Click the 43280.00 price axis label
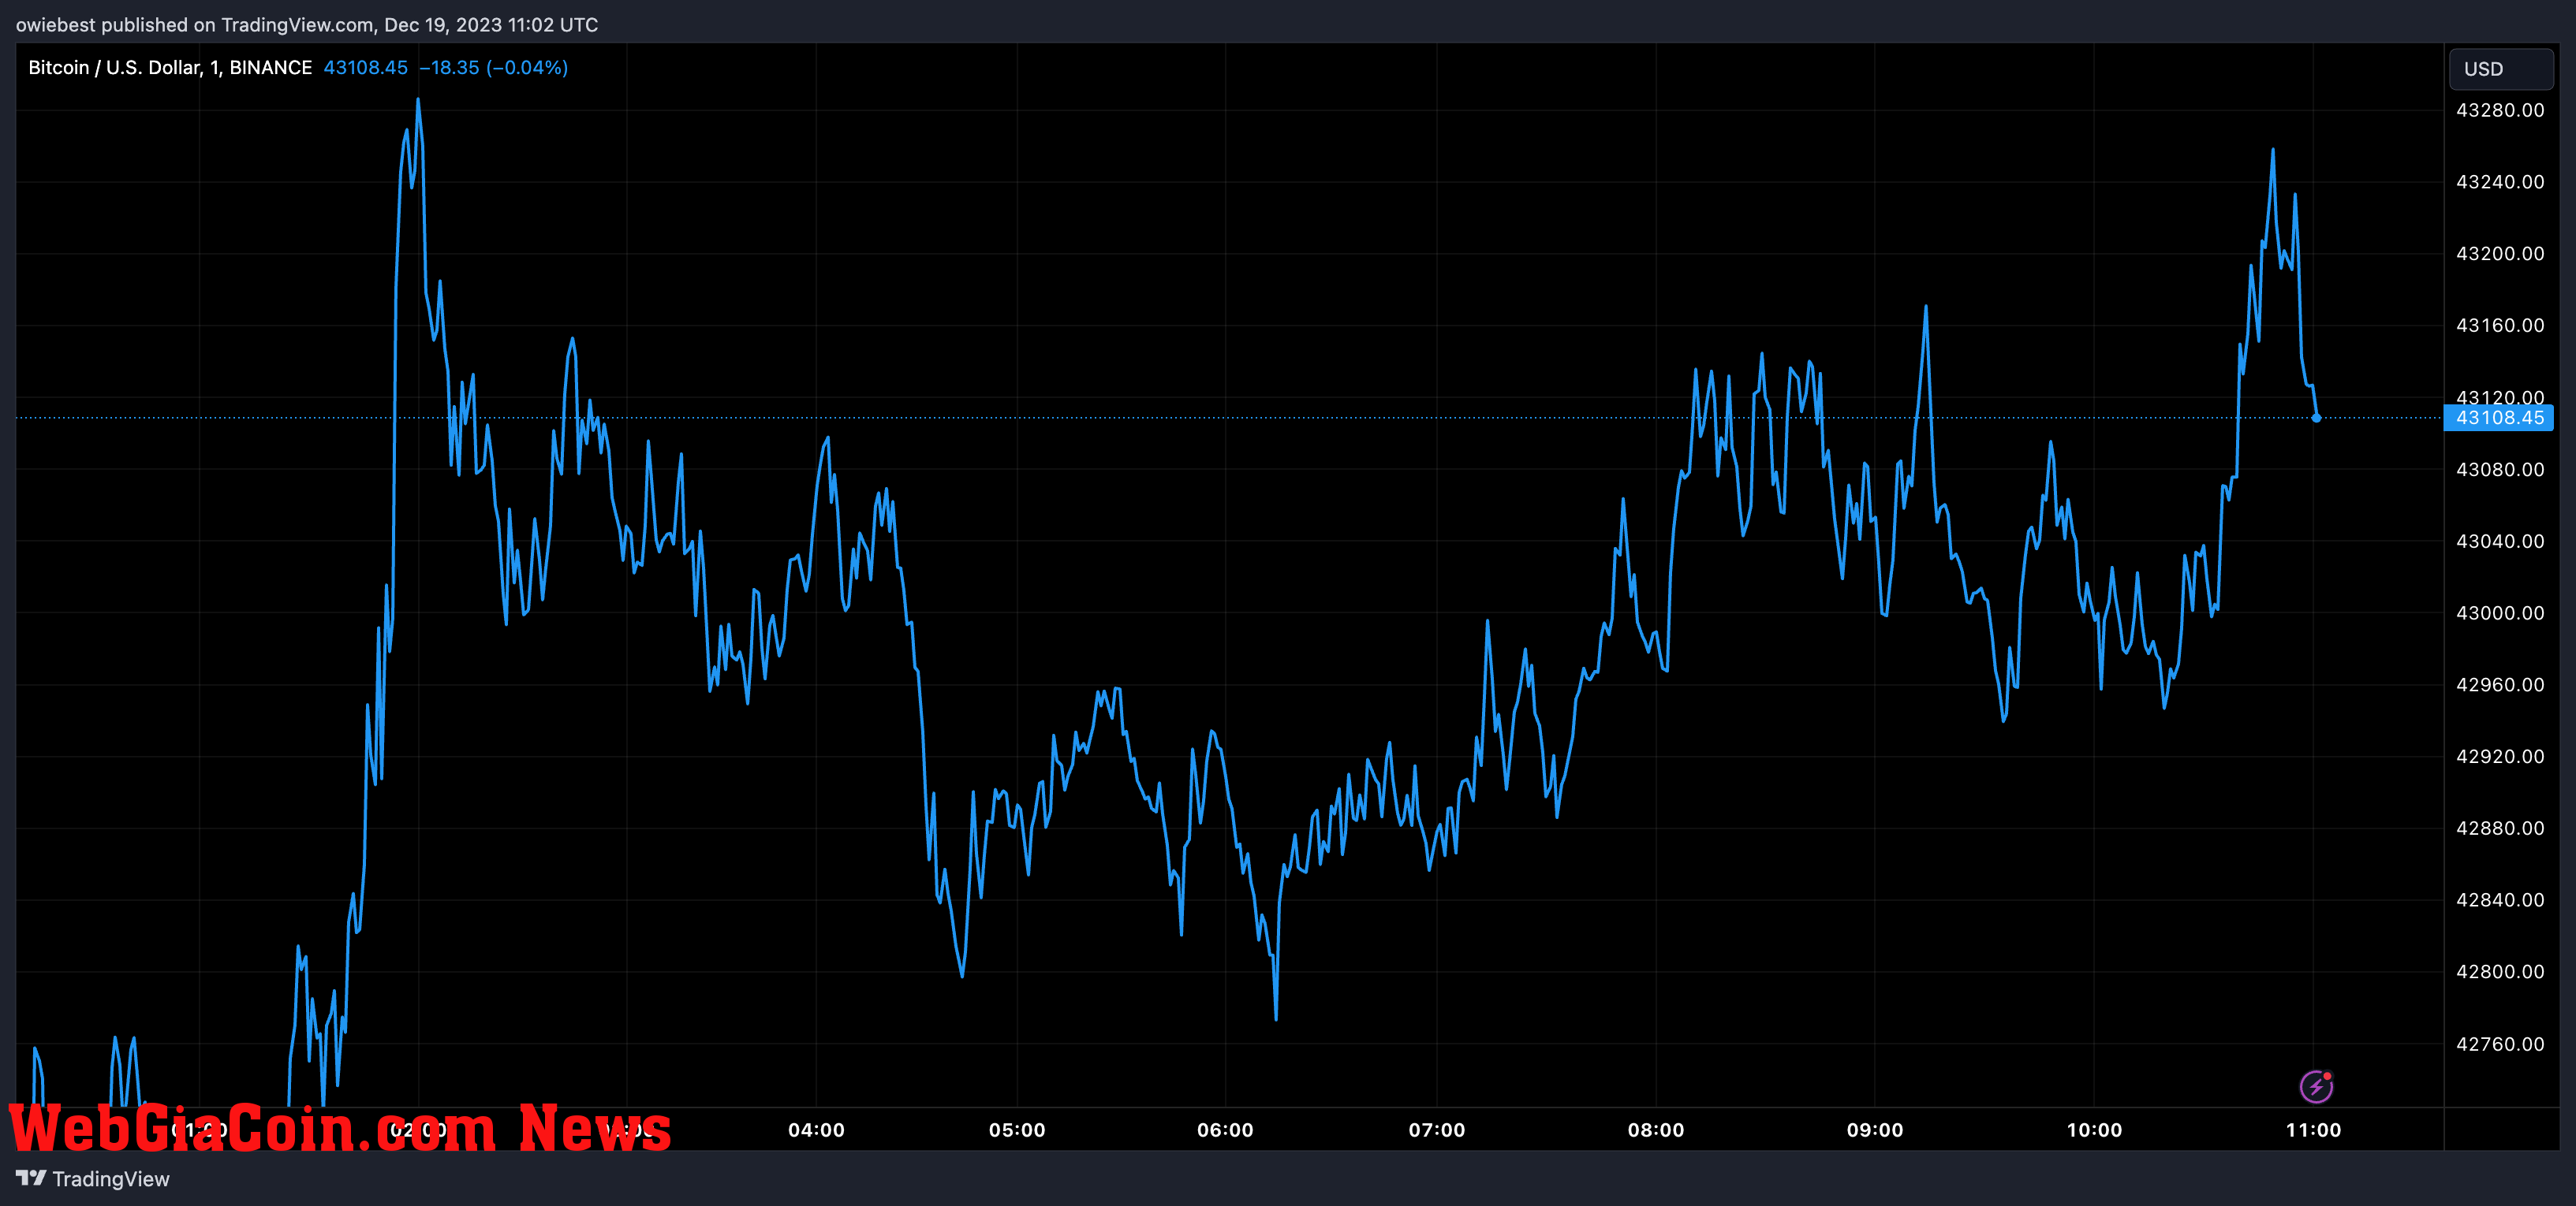2576x1206 pixels. click(2500, 110)
